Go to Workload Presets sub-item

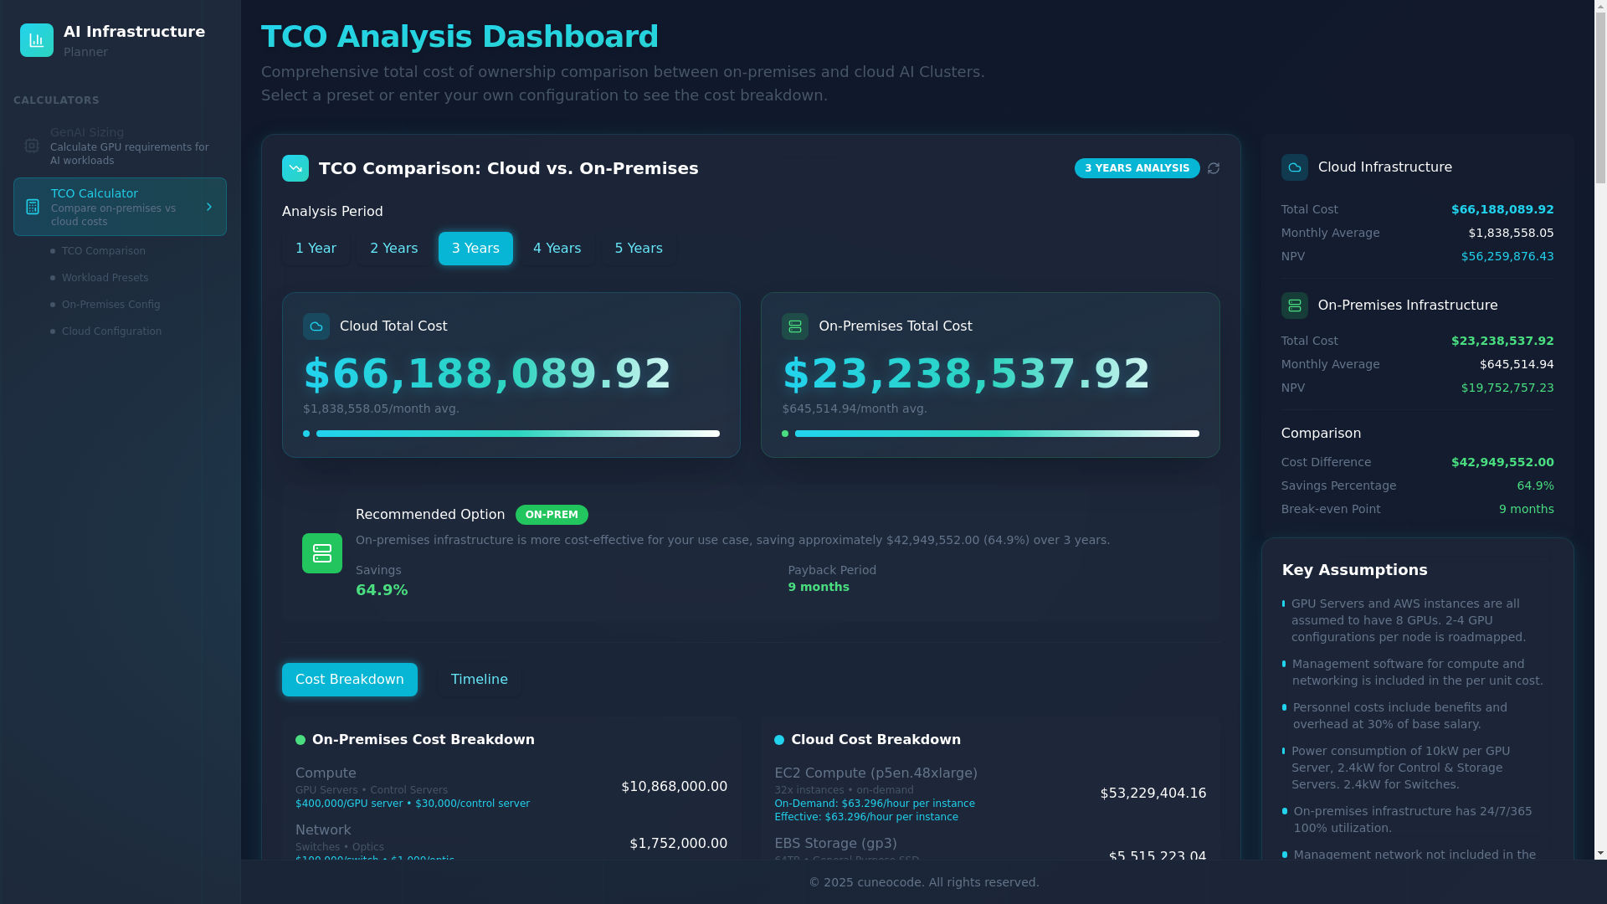[105, 278]
